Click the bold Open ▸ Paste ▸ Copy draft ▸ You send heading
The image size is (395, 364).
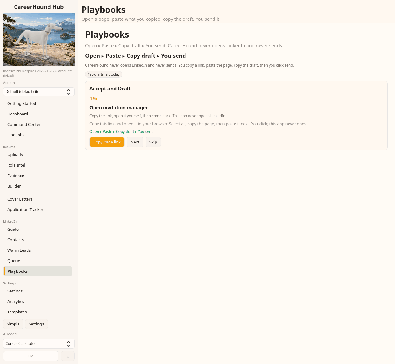tap(135, 56)
